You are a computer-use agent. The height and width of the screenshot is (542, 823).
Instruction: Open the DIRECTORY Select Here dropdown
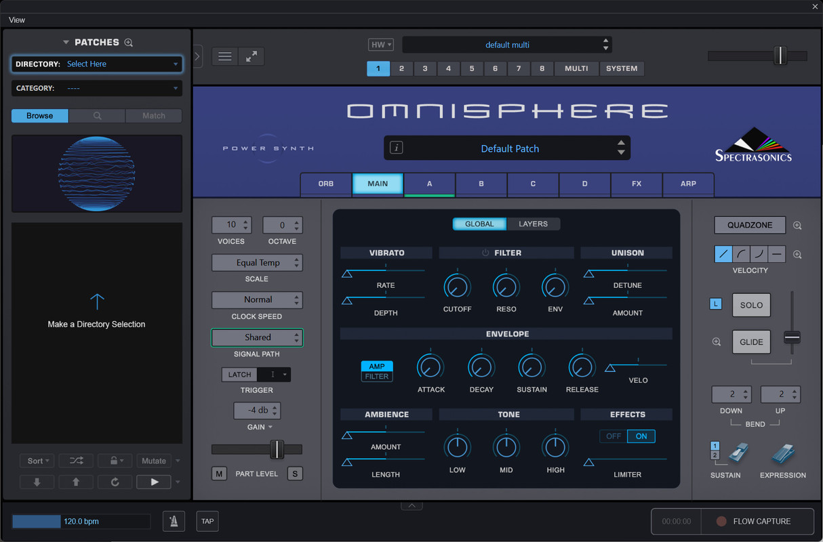pos(97,64)
